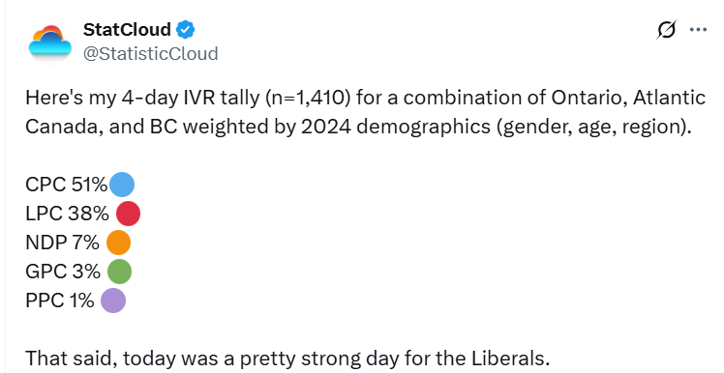Click the StatCloud display name
724x373 pixels.
(127, 30)
